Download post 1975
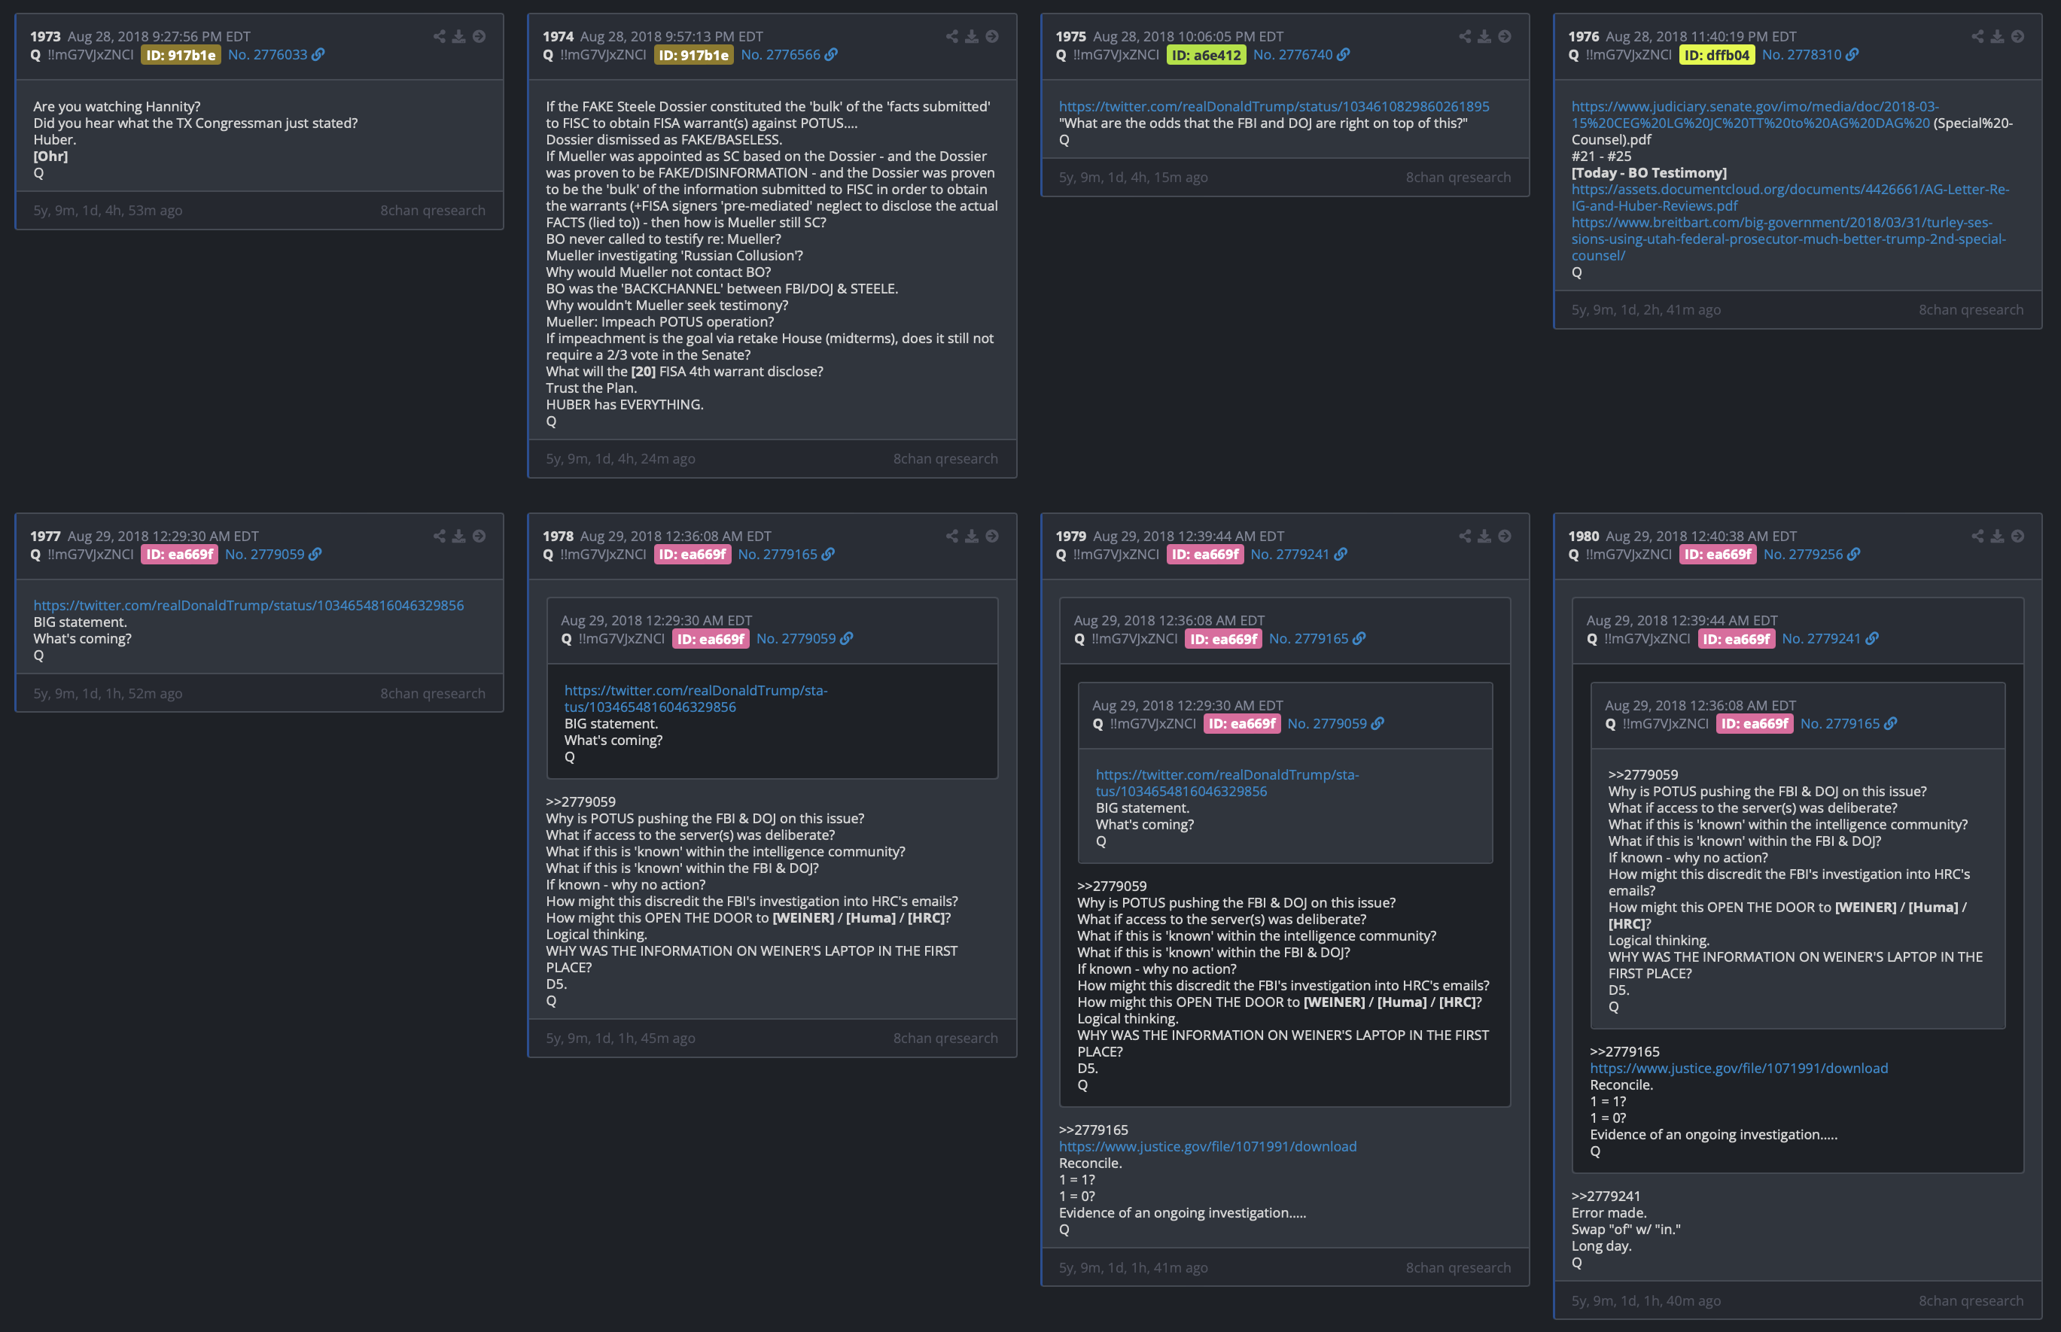The height and width of the screenshot is (1332, 2061). tap(1484, 36)
